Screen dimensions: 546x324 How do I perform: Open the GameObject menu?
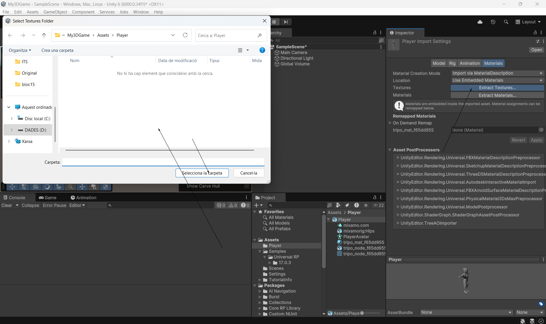pyautogui.click(x=55, y=12)
